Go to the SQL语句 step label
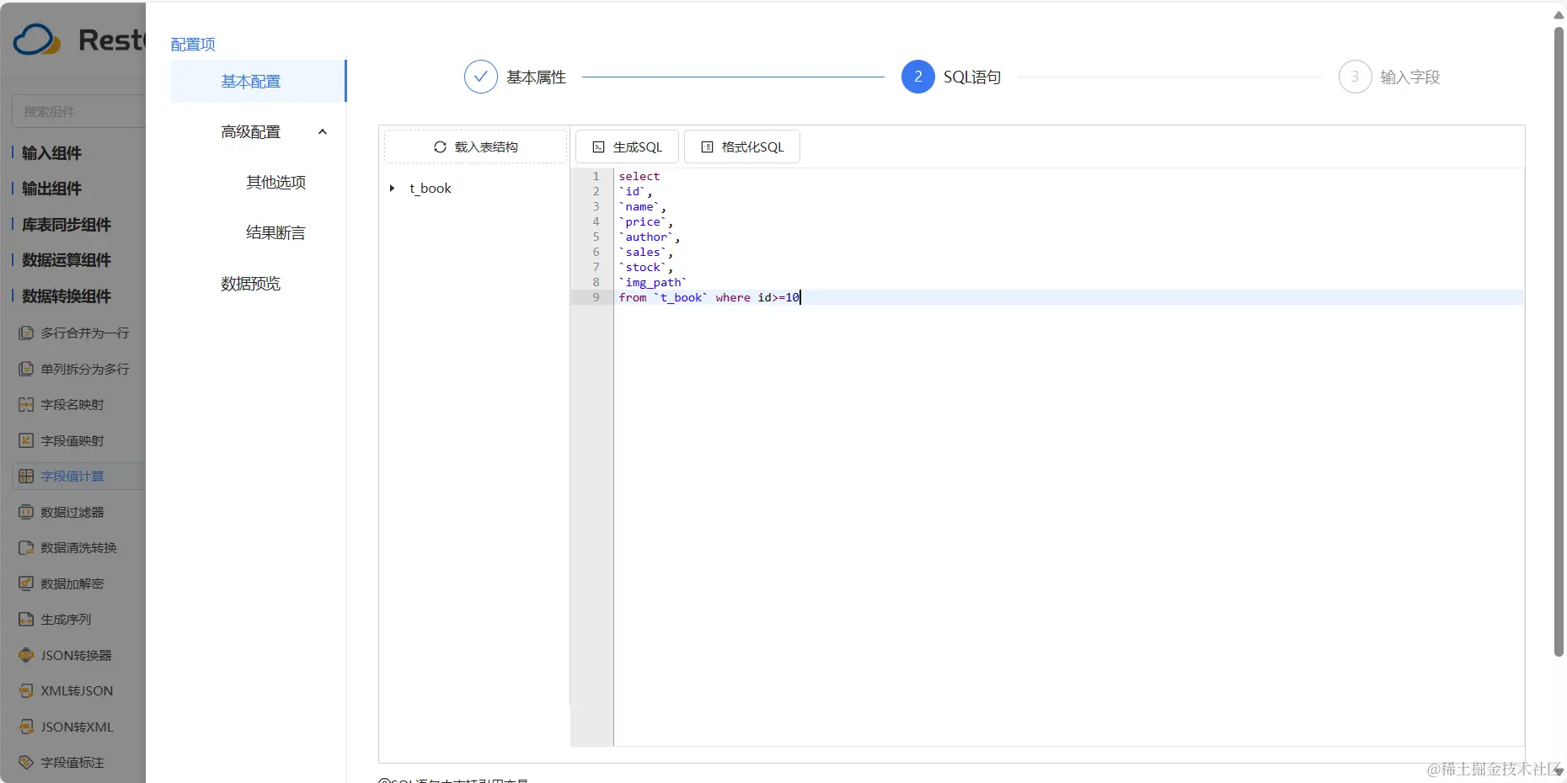 click(x=972, y=77)
